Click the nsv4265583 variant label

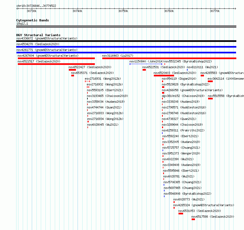point(222,73)
